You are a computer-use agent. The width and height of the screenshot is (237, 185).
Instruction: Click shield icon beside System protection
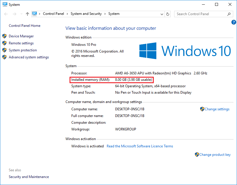point(4,50)
